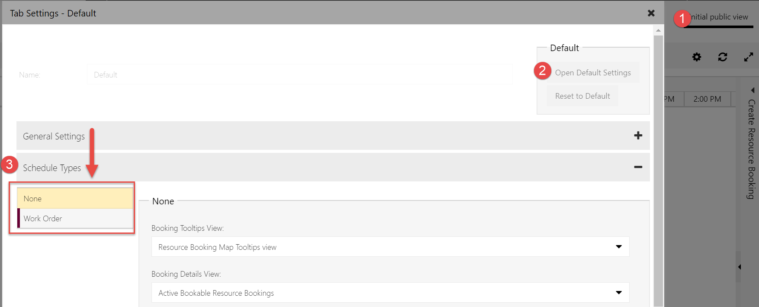Click the Reset to Default button
759x307 pixels.
pyautogui.click(x=582, y=96)
